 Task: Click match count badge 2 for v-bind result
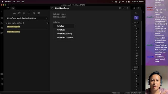point(48,23)
